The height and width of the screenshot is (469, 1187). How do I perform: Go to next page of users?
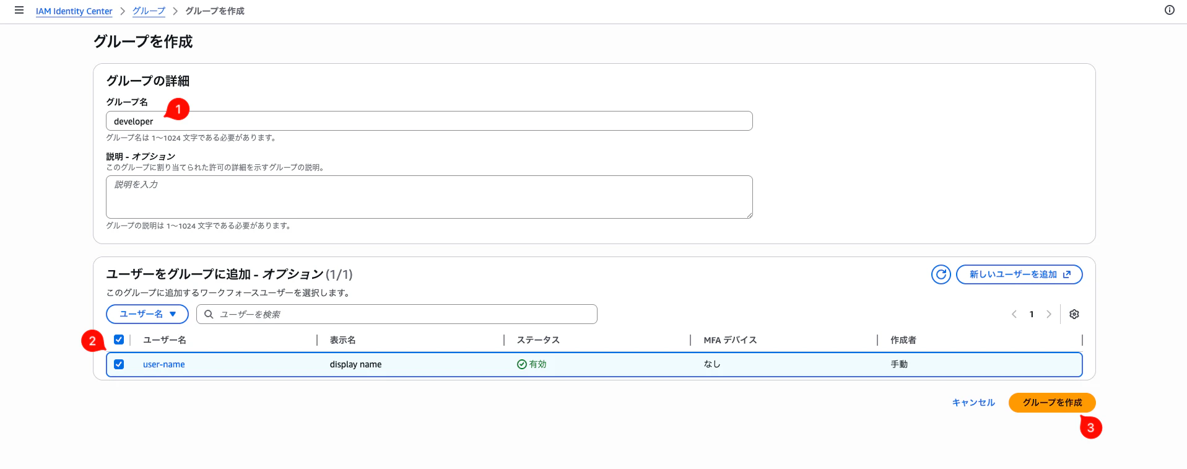coord(1048,314)
